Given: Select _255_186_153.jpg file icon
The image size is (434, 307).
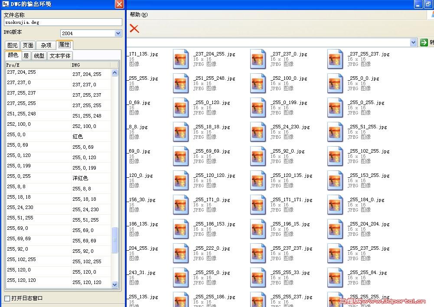Looking at the screenshot, I should coord(181,229).
